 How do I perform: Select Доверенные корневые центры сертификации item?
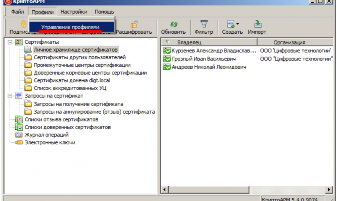point(90,73)
